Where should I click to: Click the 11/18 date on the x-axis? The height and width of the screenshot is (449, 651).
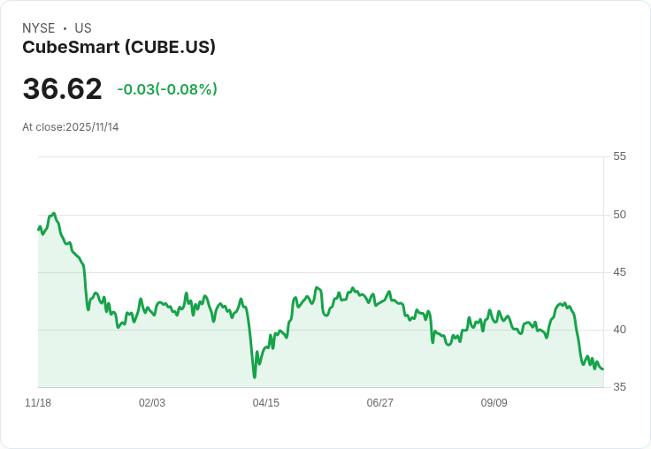point(38,403)
